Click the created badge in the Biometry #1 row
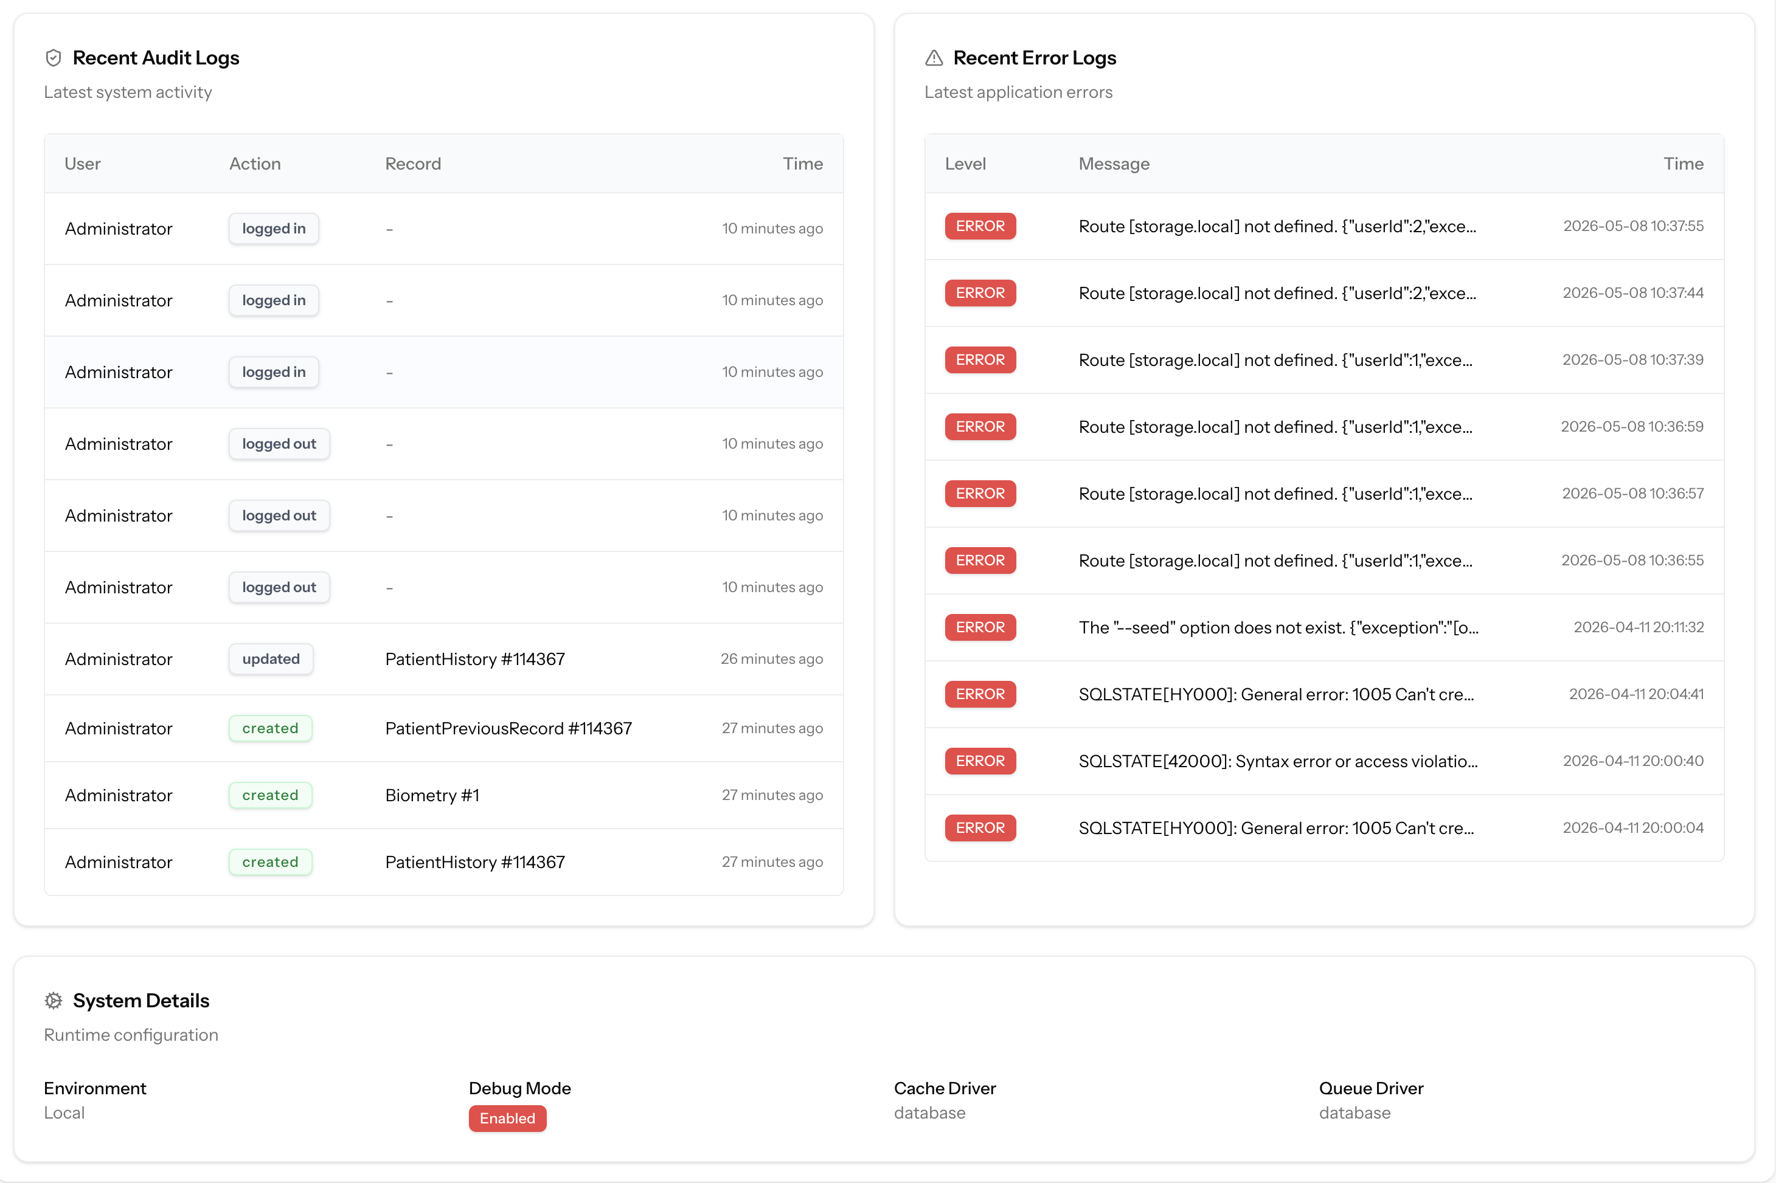The height and width of the screenshot is (1183, 1776). click(x=270, y=795)
